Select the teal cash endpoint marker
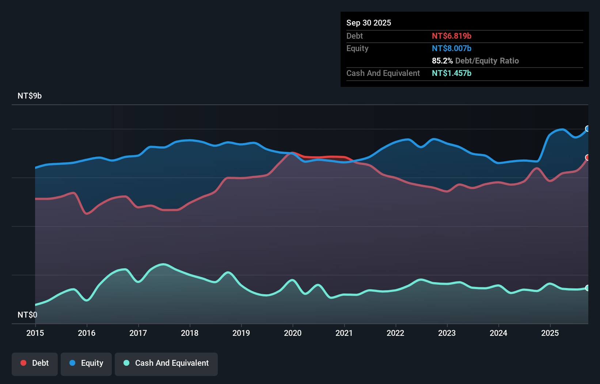The height and width of the screenshot is (384, 600). [588, 288]
